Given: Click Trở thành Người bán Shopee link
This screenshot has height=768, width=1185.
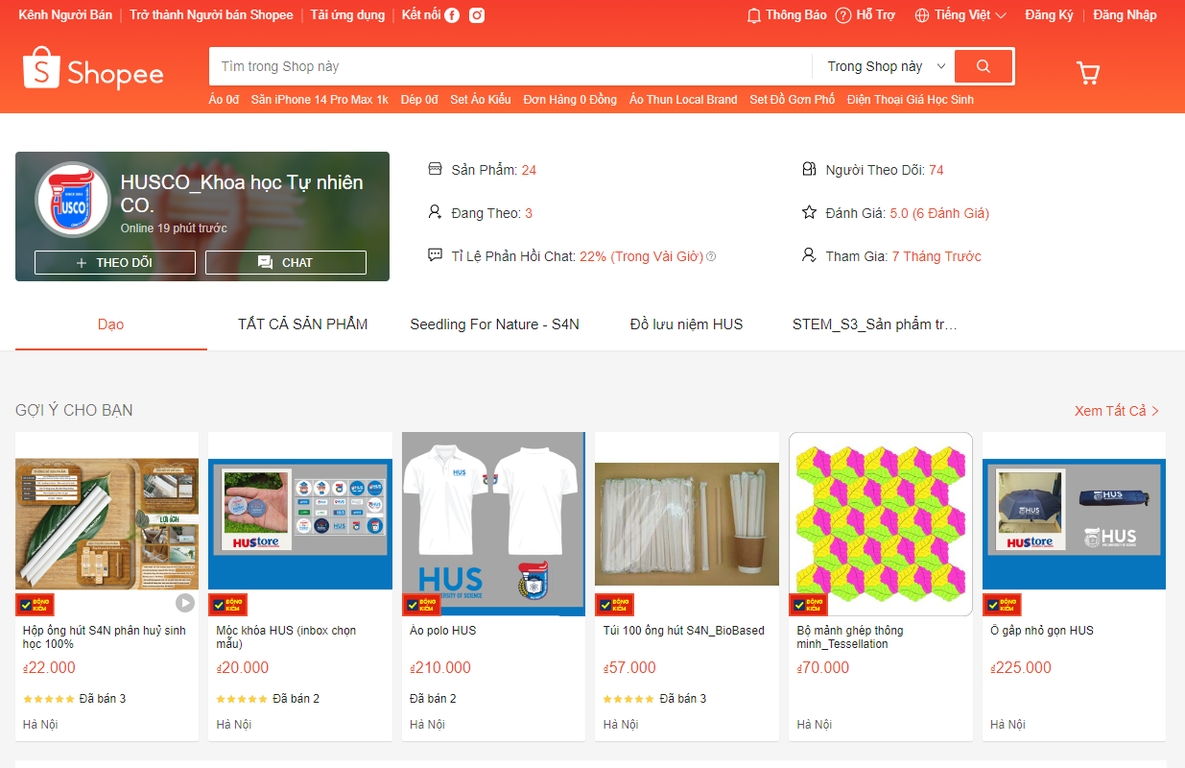Looking at the screenshot, I should (x=211, y=15).
